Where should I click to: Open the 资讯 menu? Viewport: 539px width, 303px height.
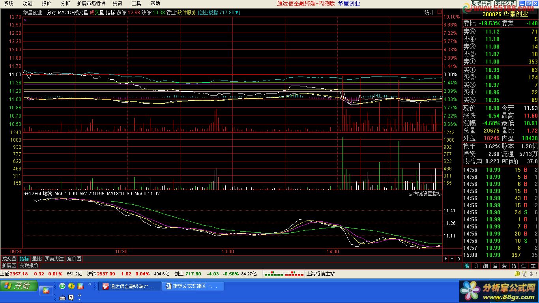click(x=117, y=3)
